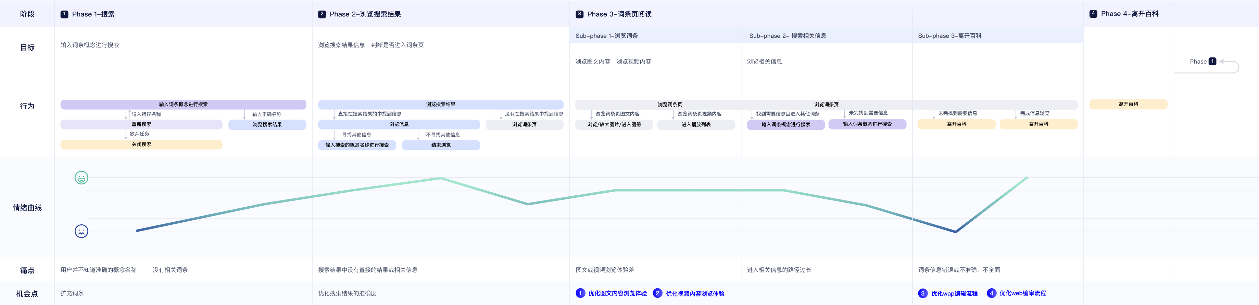Click blue circle 1 before 优化图文内容浏览体验
Screen dimensions: 1259x305
point(580,293)
